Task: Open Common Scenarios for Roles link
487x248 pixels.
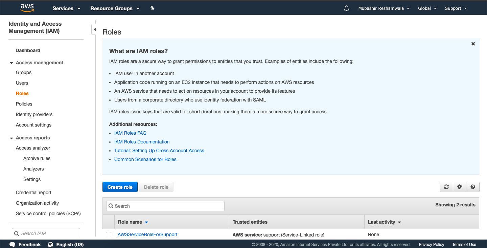Action: [x=145, y=159]
